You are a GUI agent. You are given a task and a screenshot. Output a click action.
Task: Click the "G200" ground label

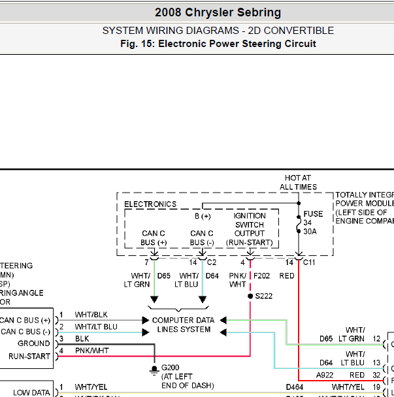pos(170,368)
